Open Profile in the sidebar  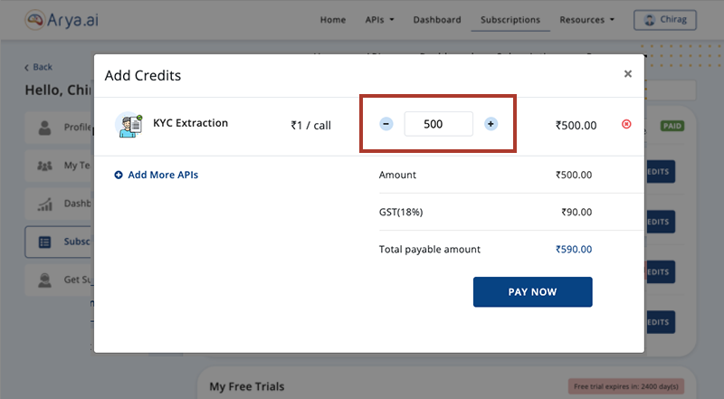point(60,127)
